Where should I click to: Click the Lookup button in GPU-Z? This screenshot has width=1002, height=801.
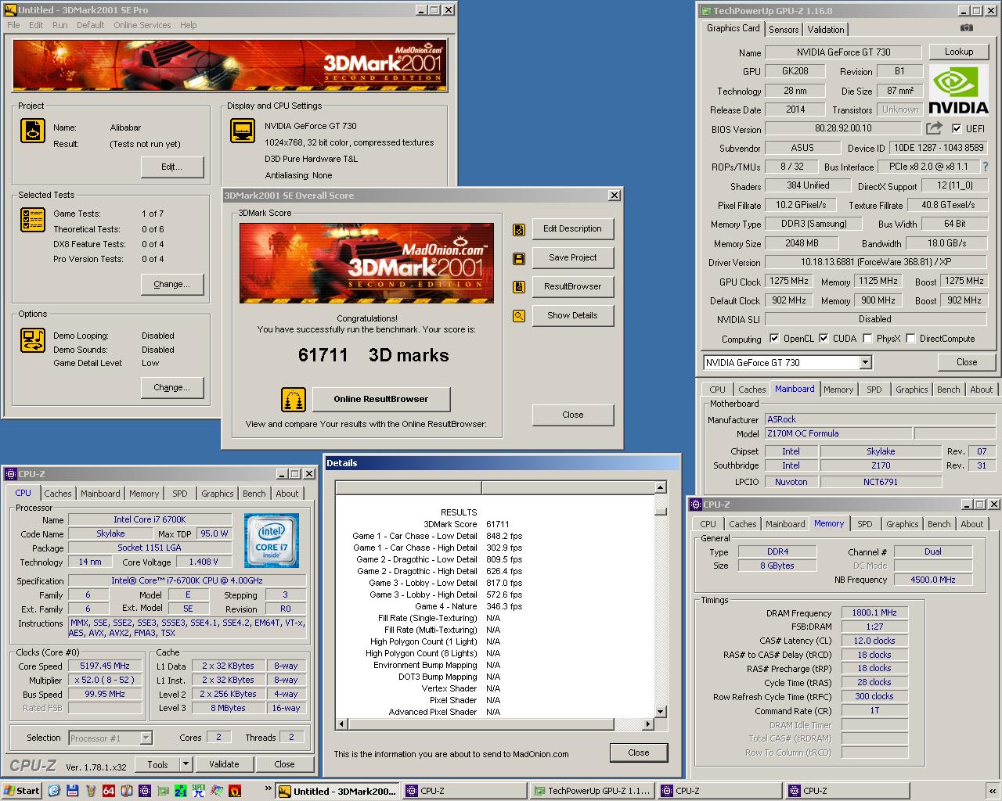pos(959,52)
